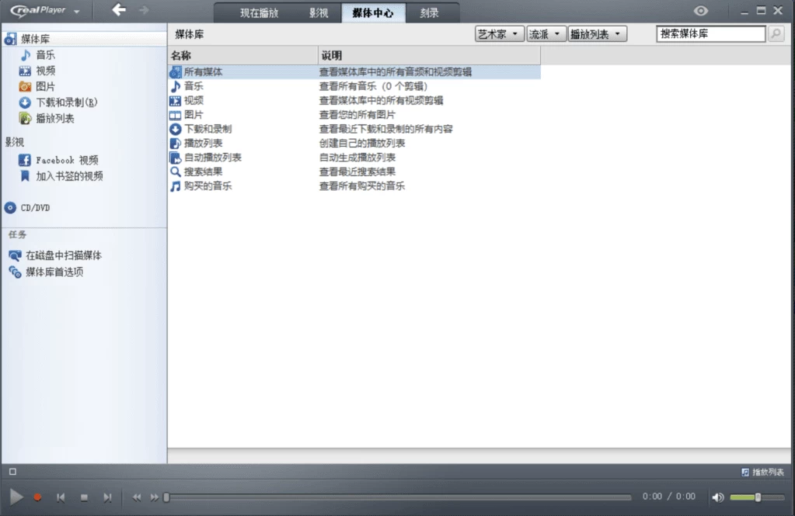Click the back arrow navigation icon

118,10
